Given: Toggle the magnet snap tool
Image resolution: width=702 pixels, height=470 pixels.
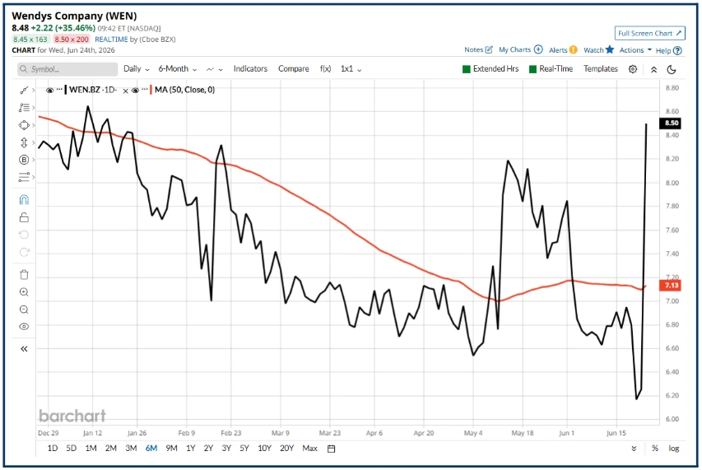Looking at the screenshot, I should click(24, 200).
